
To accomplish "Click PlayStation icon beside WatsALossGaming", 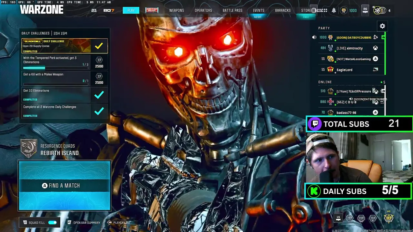I will (375, 59).
